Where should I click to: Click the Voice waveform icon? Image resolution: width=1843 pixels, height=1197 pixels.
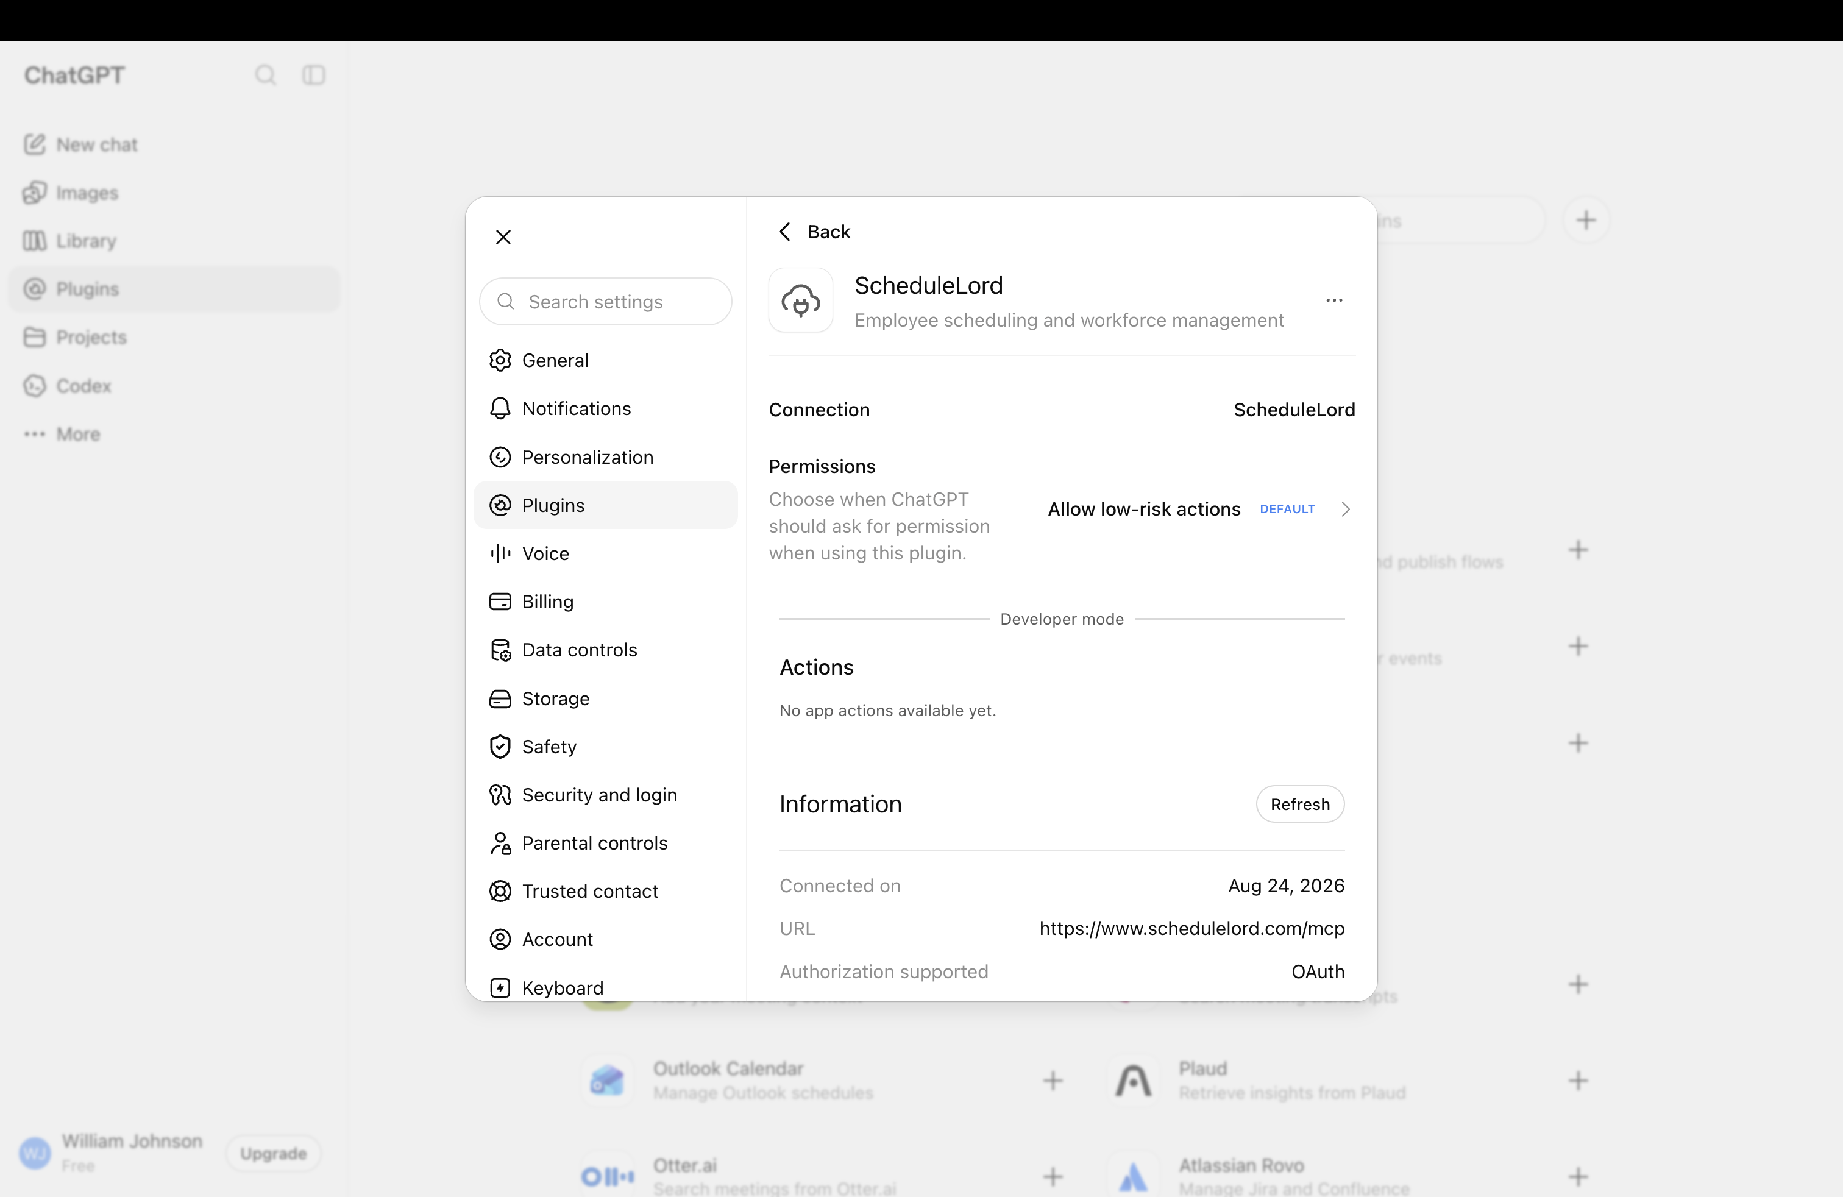500,553
